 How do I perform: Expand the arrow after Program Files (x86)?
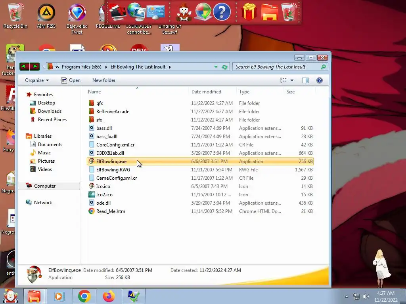[106, 67]
